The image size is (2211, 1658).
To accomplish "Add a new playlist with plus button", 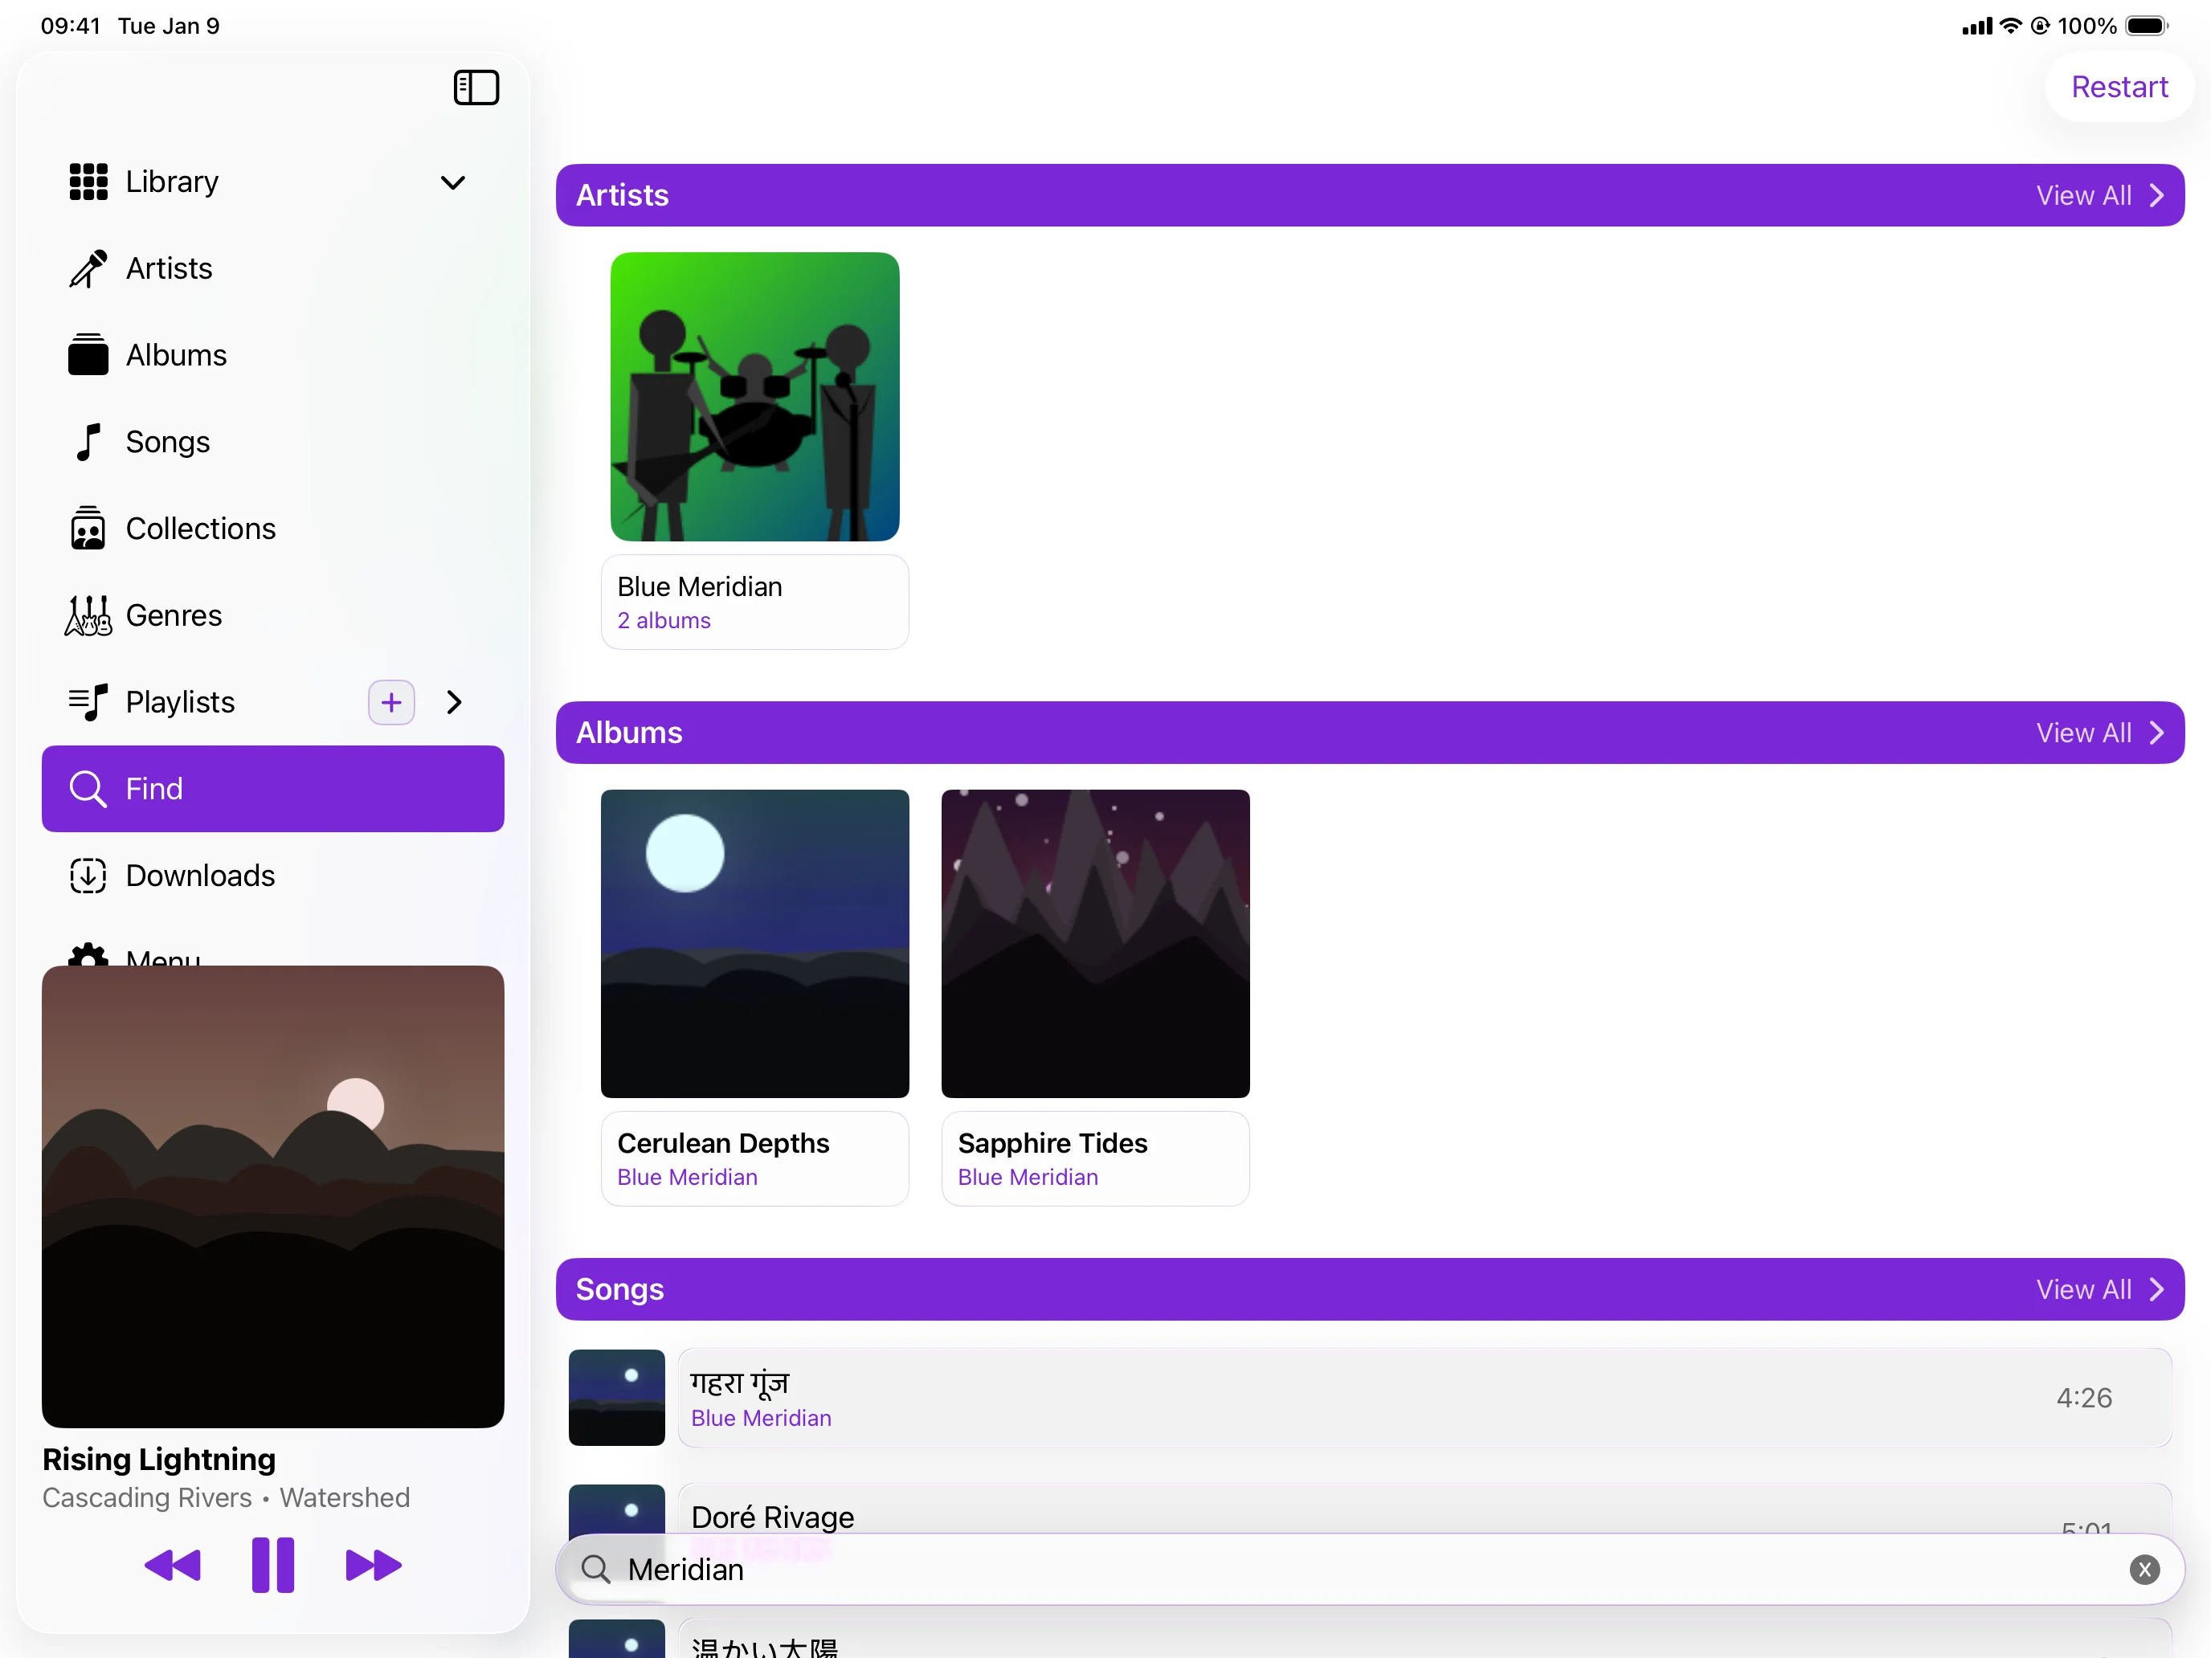I will 390,701.
